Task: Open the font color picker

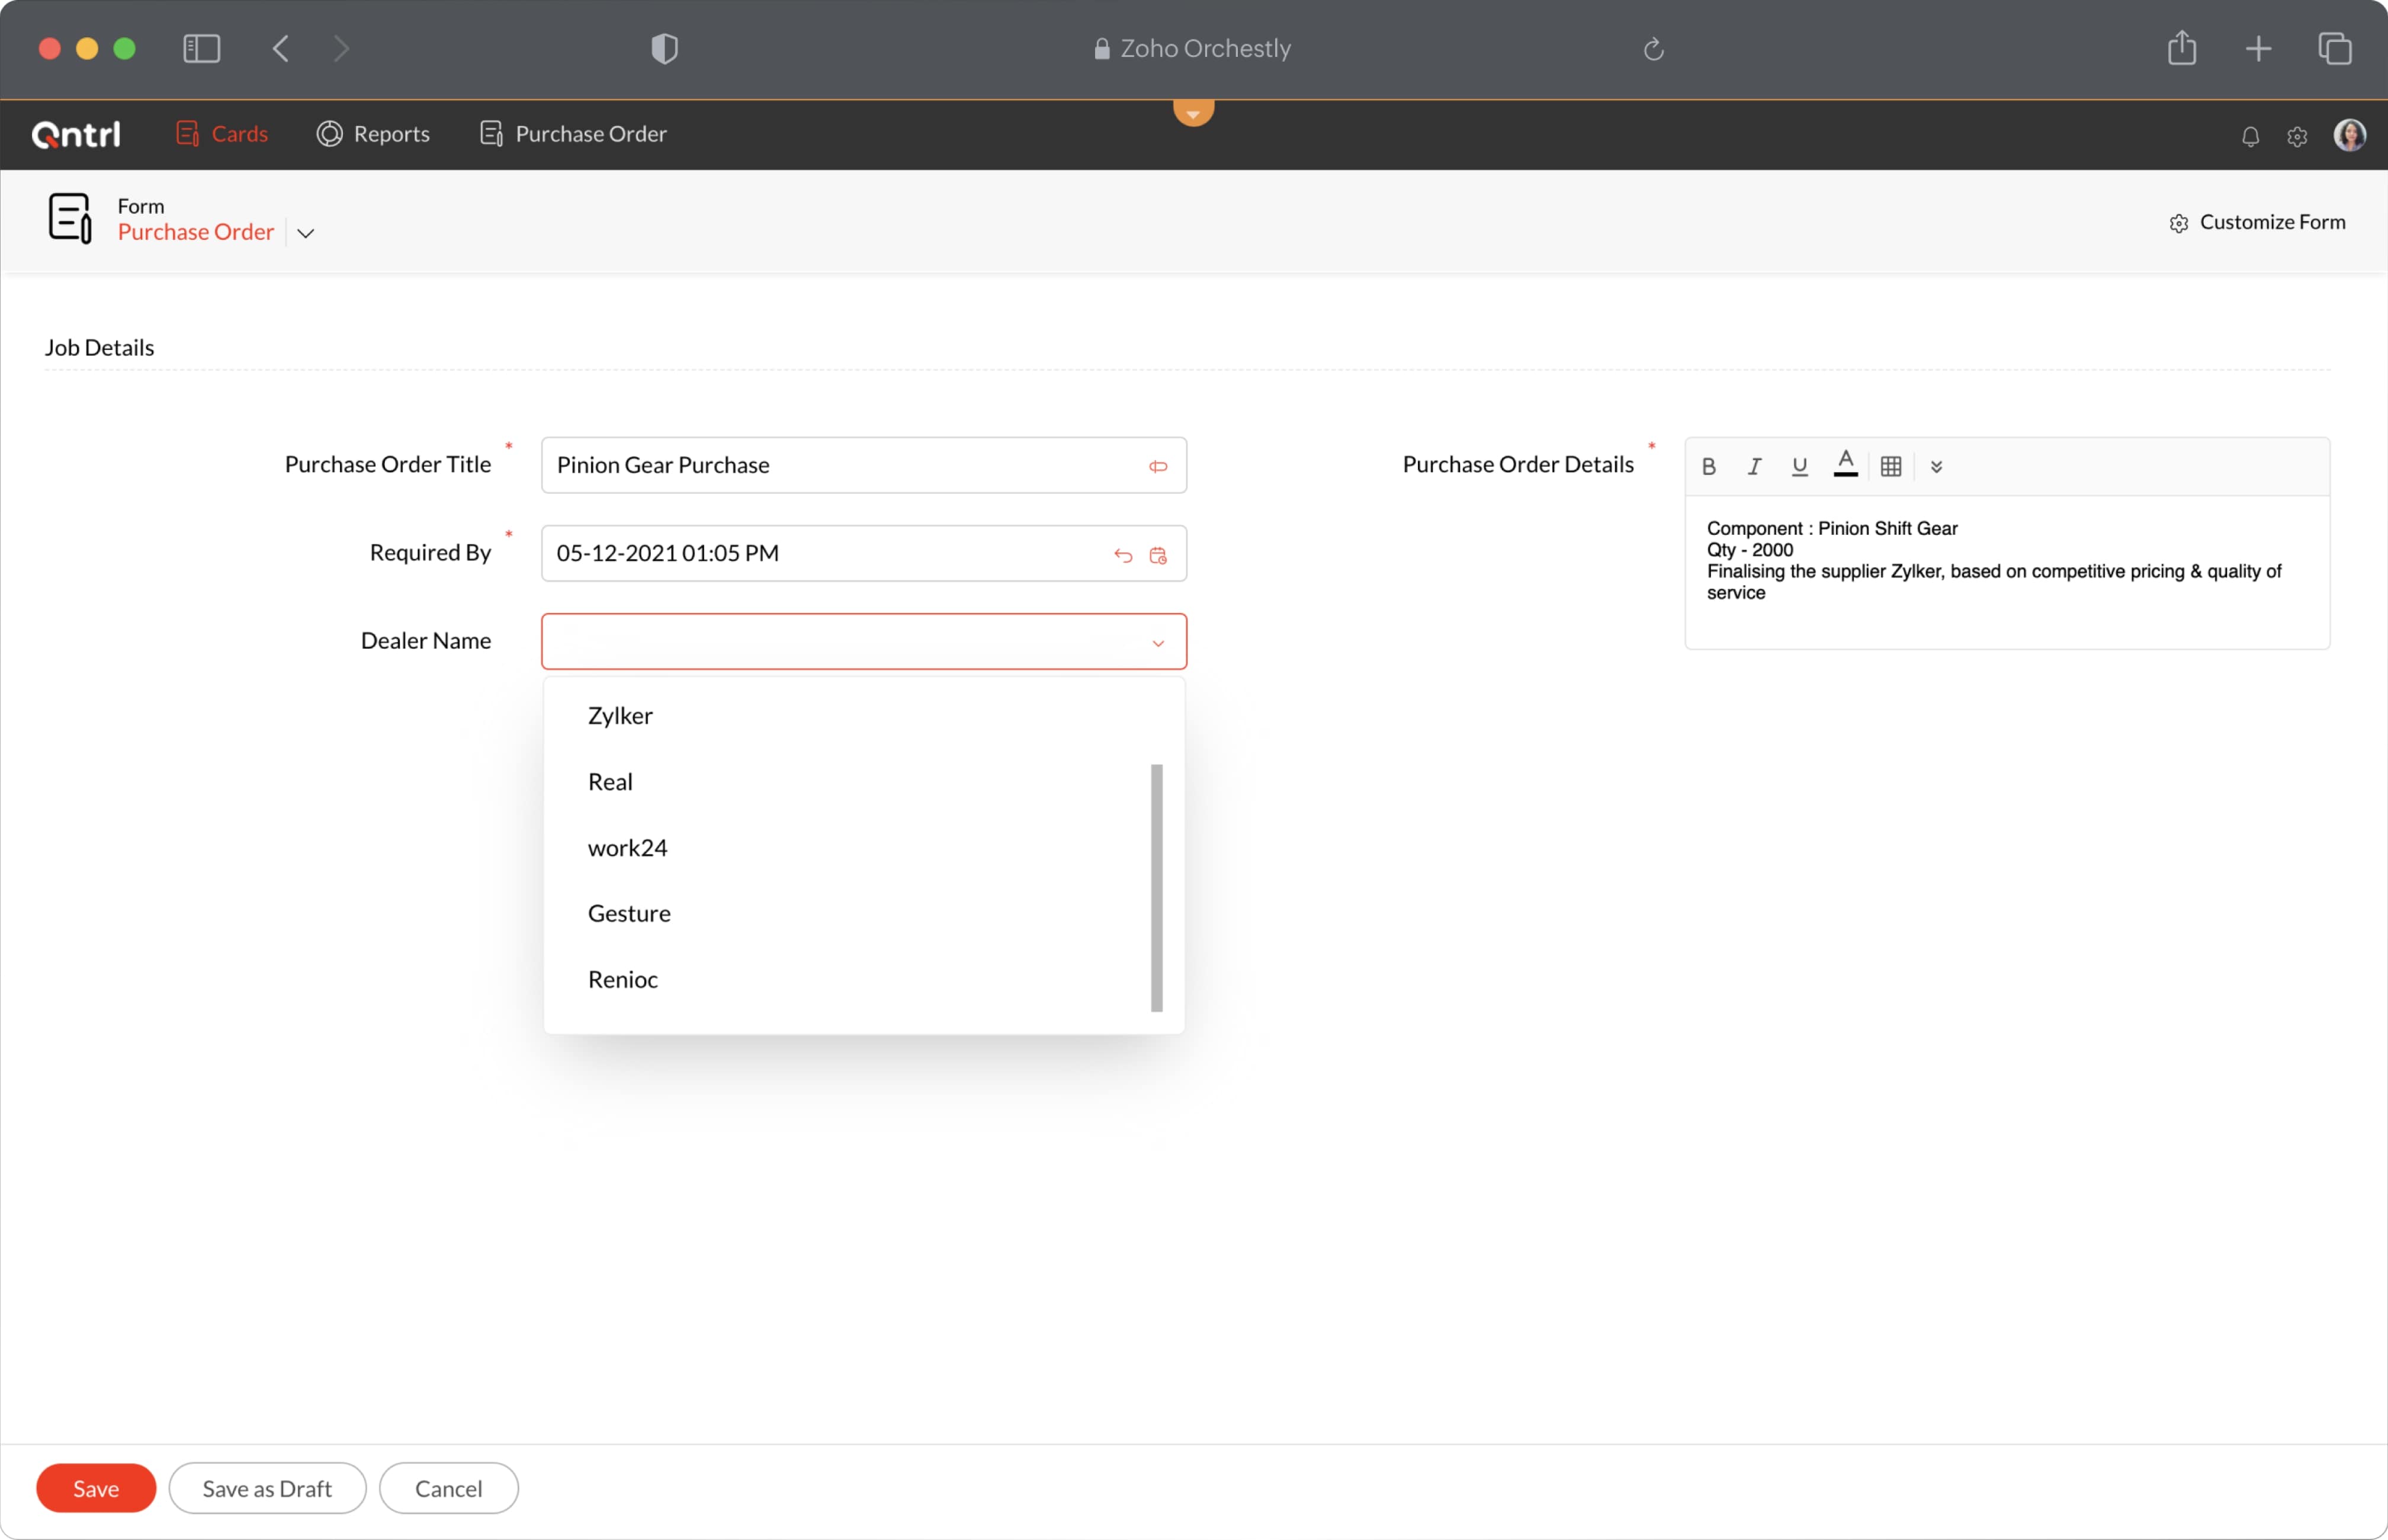Action: tap(1845, 464)
